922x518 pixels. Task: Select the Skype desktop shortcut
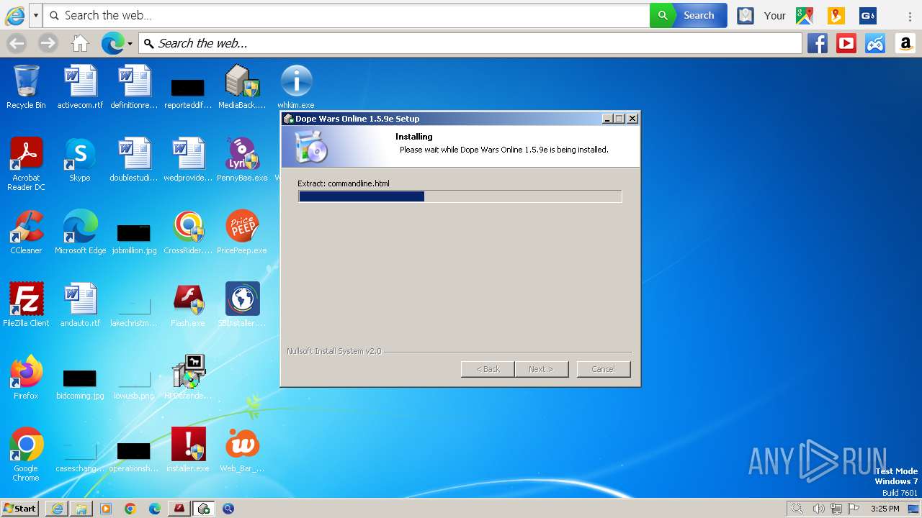80,160
